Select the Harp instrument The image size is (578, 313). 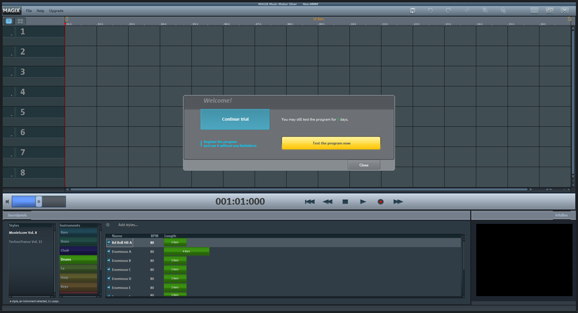(x=78, y=277)
